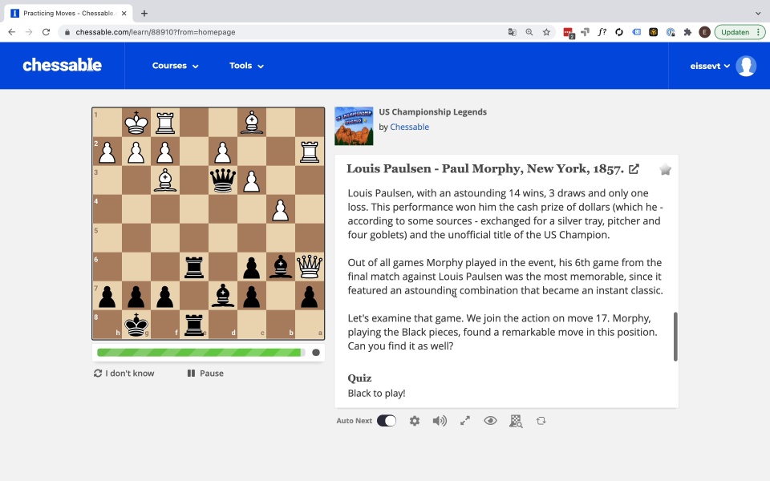This screenshot has height=481, width=770.
Task: Open the US Championship Legends course thumbnail
Action: (354, 126)
